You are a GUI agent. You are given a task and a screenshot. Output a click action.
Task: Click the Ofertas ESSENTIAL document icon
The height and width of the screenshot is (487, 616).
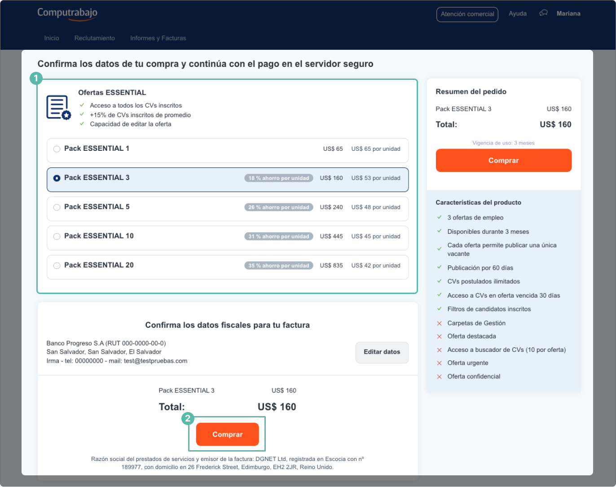pos(58,108)
